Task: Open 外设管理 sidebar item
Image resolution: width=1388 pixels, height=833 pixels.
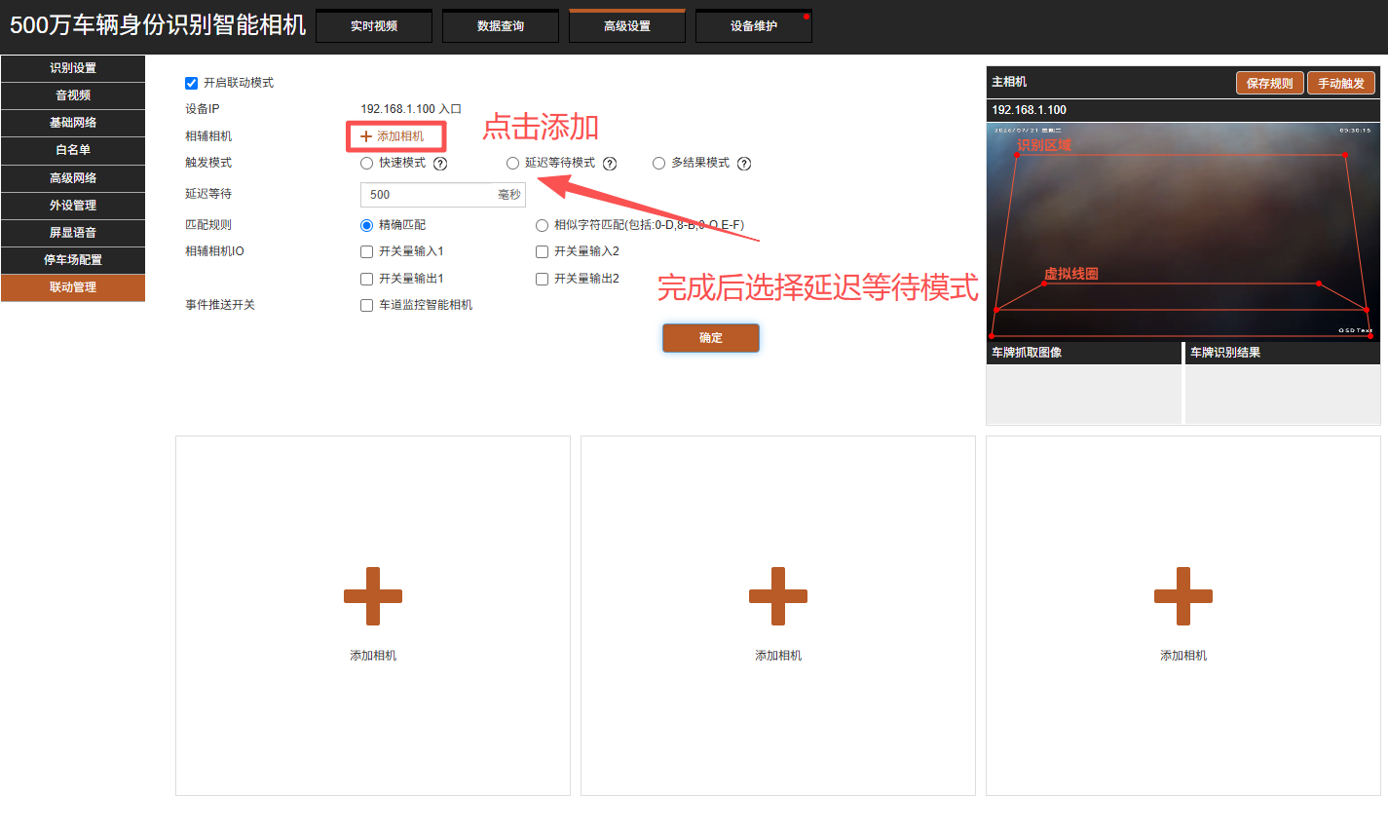Action: [x=73, y=206]
